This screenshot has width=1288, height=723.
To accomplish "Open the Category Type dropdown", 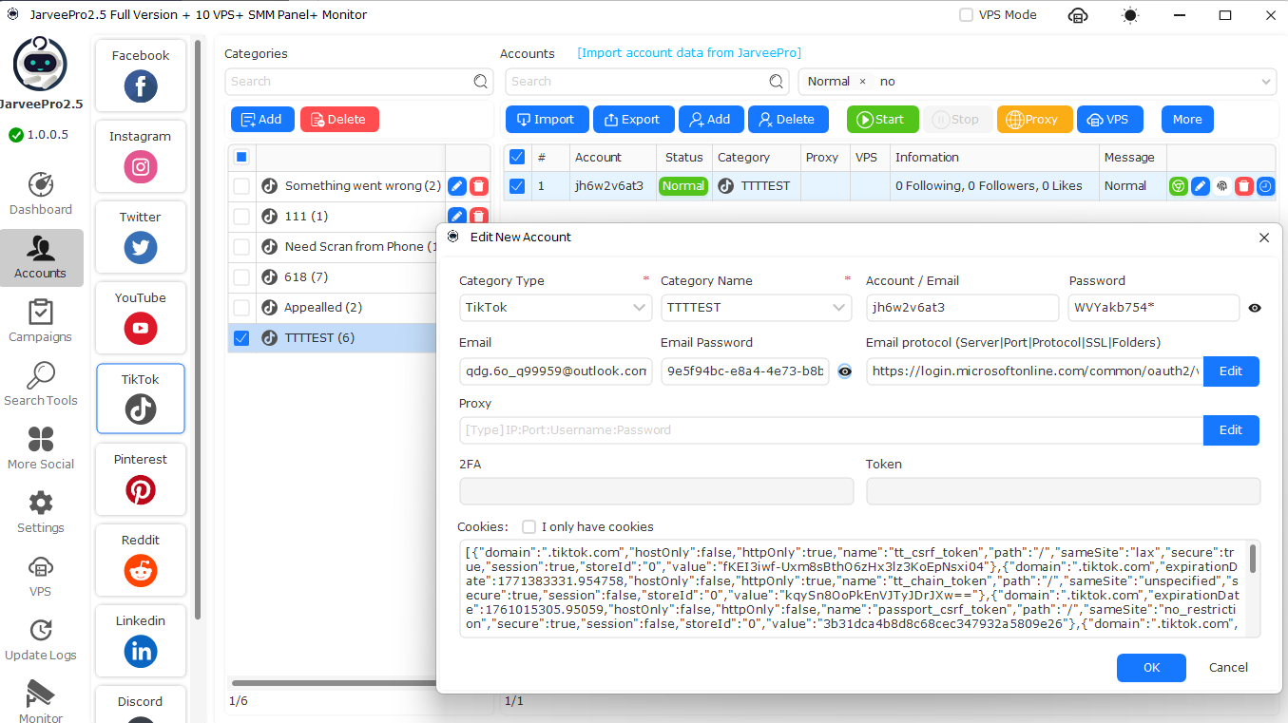I will (555, 308).
